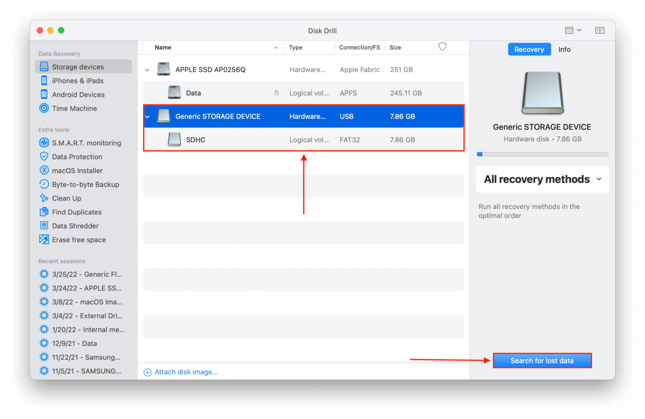645x419 pixels.
Task: Toggle the help book panel icon
Action: click(x=600, y=30)
